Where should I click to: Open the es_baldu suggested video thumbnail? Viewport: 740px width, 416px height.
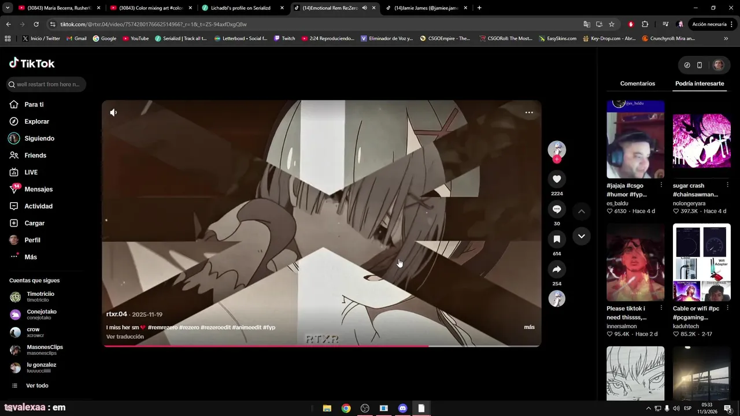635,139
